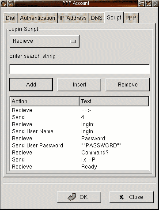The width and height of the screenshot is (159, 210).
Task: Open the Recieve action dropdown
Action: [45, 41]
